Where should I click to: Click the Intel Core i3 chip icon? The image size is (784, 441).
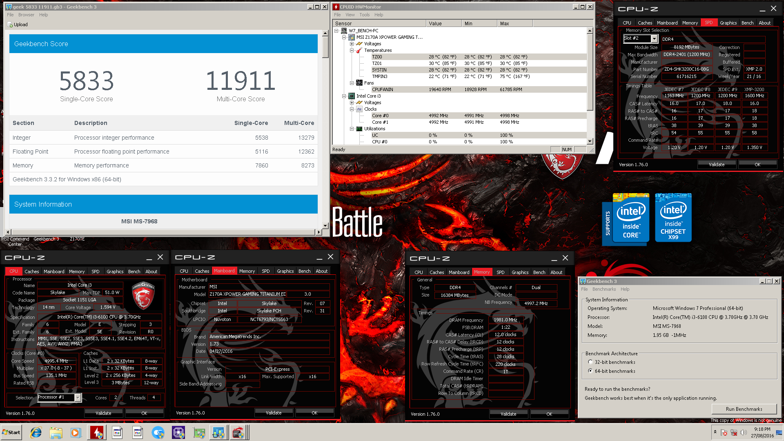click(352, 96)
